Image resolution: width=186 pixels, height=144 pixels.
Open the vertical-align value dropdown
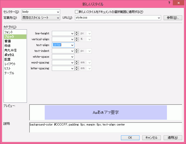pos(72,39)
